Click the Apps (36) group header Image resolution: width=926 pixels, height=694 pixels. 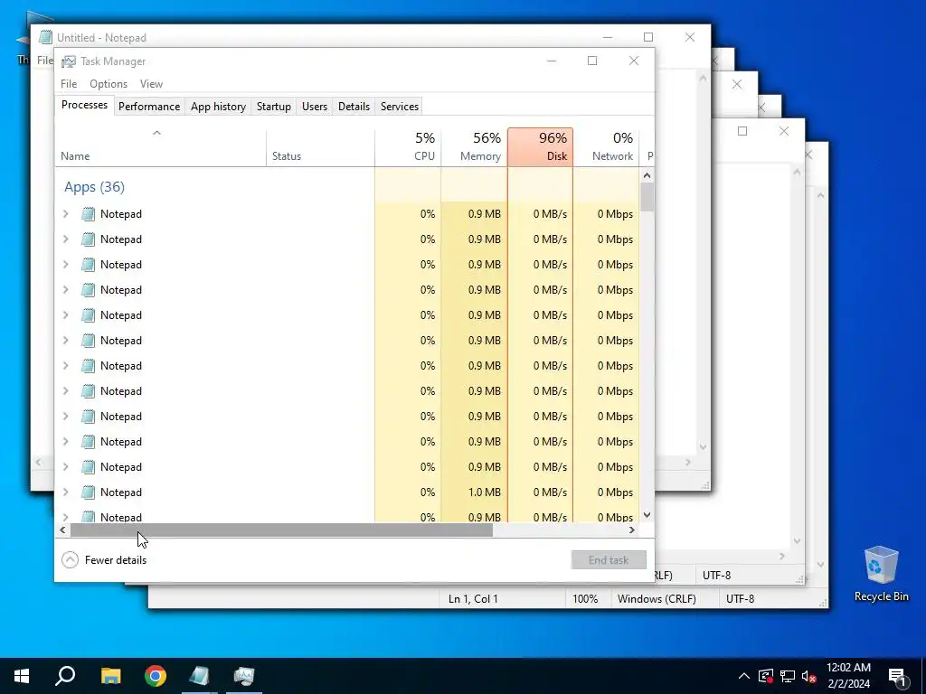point(94,187)
